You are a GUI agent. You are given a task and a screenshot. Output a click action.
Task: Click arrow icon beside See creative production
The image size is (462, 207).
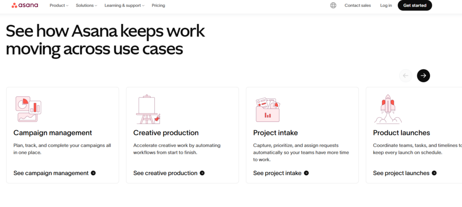tap(202, 173)
